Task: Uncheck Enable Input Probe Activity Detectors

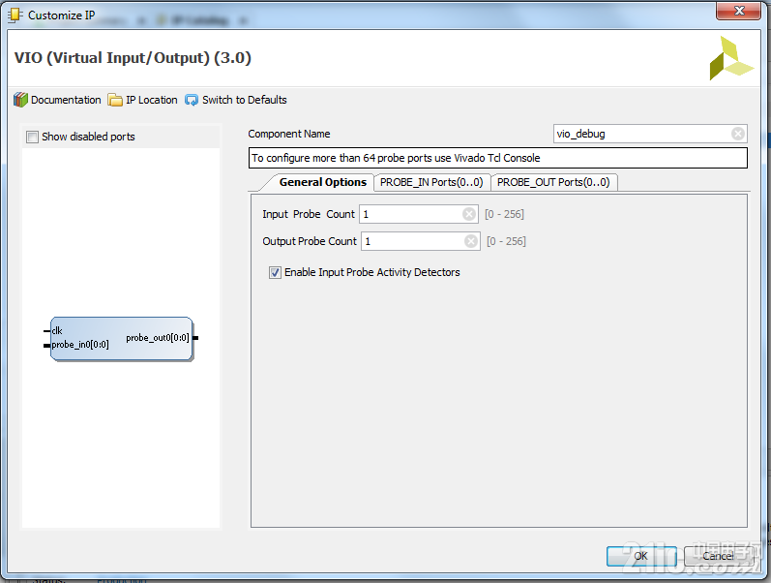Action: [x=275, y=272]
